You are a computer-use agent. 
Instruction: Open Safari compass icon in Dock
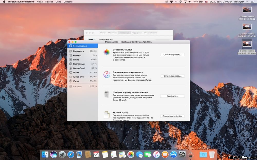pyautogui.click(x=71, y=154)
